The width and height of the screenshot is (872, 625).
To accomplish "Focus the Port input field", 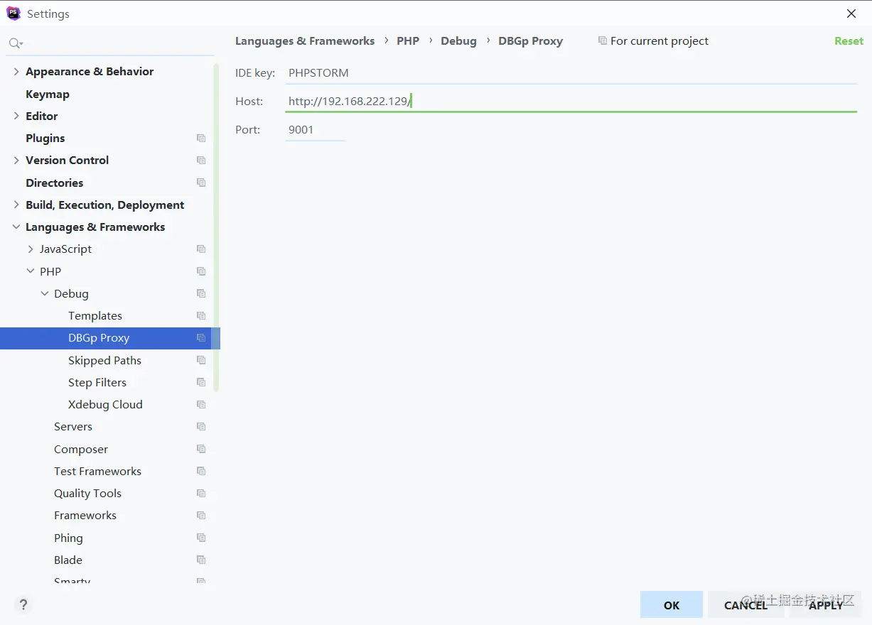I will (x=315, y=130).
